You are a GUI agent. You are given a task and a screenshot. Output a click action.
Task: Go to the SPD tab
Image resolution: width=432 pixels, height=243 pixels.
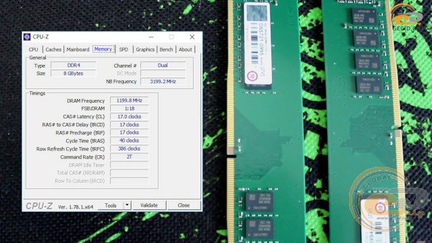tap(124, 49)
